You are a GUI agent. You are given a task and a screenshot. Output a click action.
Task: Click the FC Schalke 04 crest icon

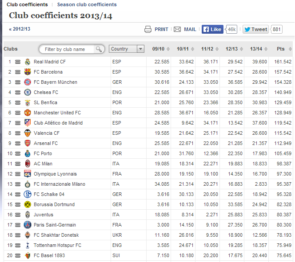[28, 194]
